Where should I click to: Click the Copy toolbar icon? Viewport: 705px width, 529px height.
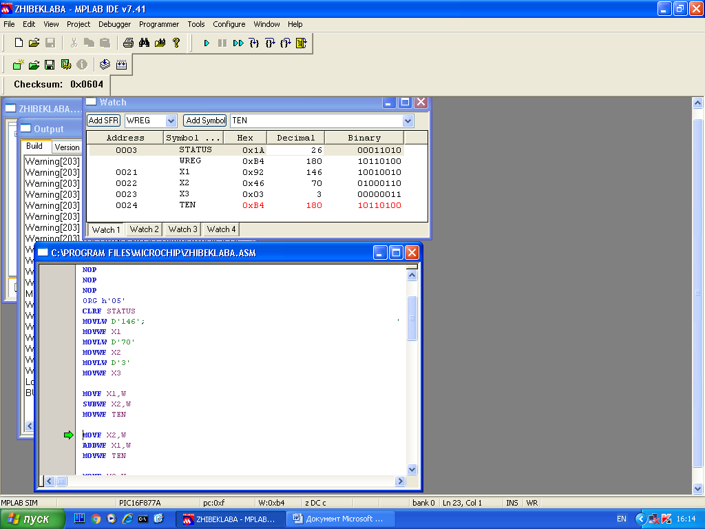click(89, 43)
